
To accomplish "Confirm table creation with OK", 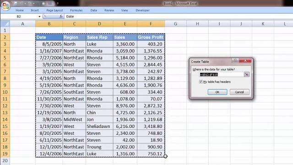I will tap(217, 92).
